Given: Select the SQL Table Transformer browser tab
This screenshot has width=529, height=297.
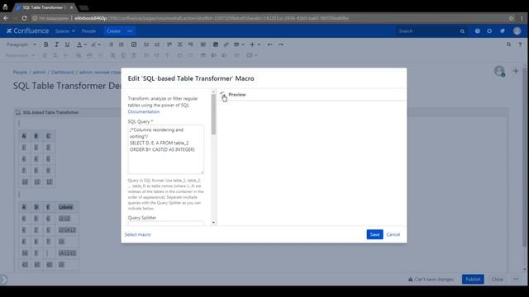Looking at the screenshot, I should tap(45, 7).
